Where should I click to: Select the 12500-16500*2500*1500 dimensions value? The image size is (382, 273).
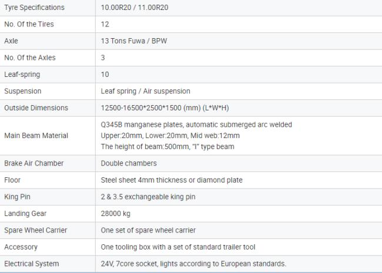pos(165,108)
